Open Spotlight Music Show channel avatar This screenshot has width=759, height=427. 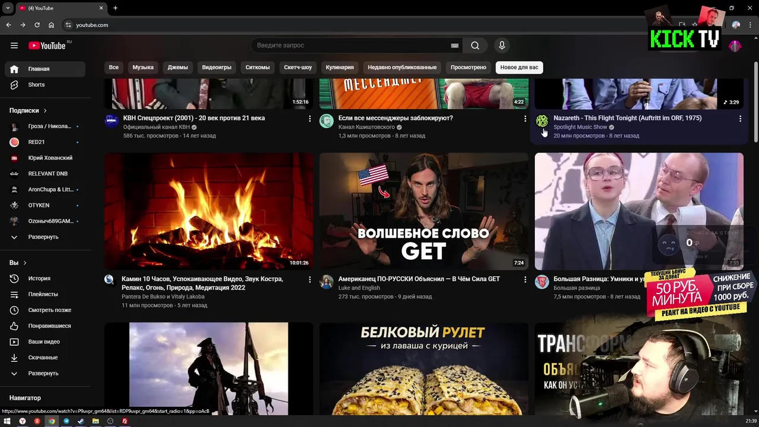coord(542,121)
